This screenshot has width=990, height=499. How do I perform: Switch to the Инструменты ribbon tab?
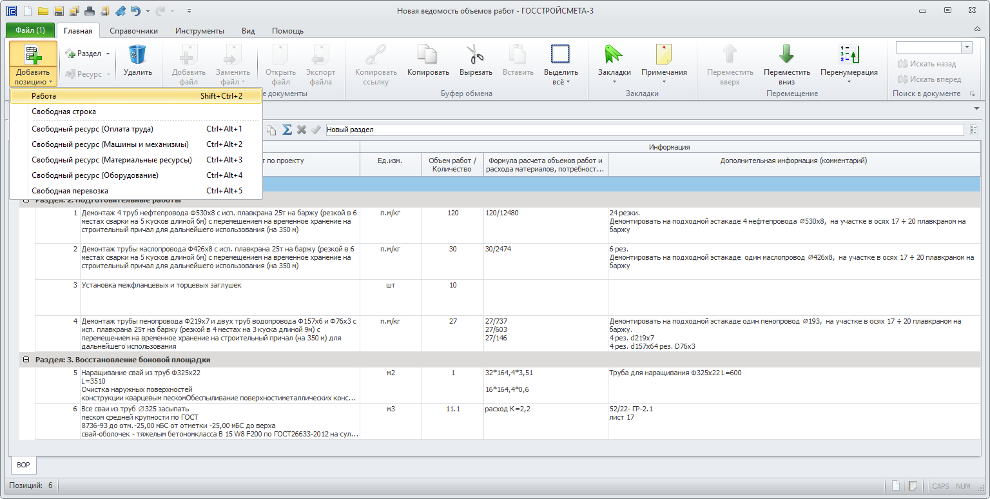point(200,30)
